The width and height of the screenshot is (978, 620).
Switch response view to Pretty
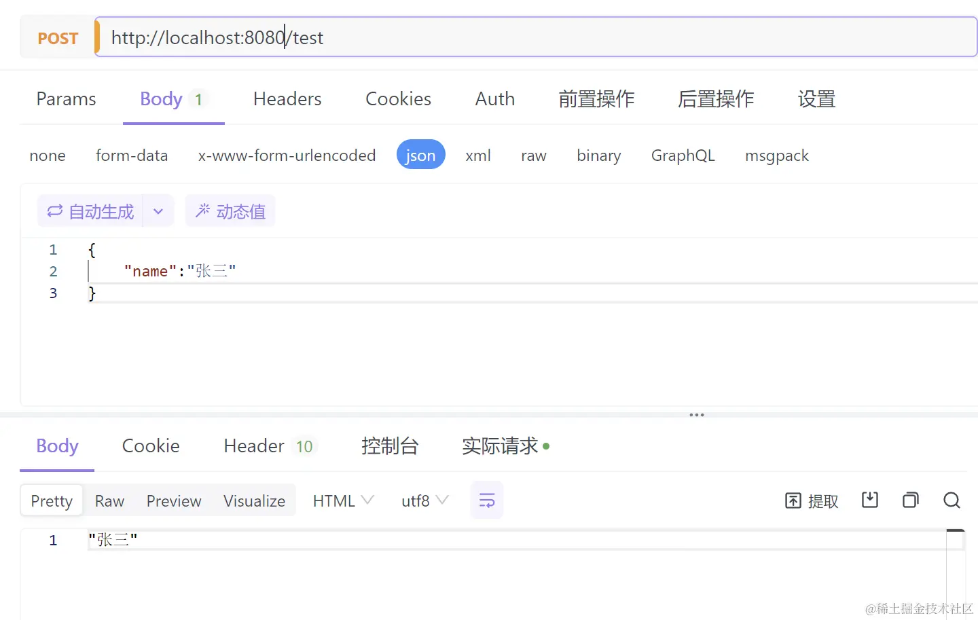(x=52, y=500)
